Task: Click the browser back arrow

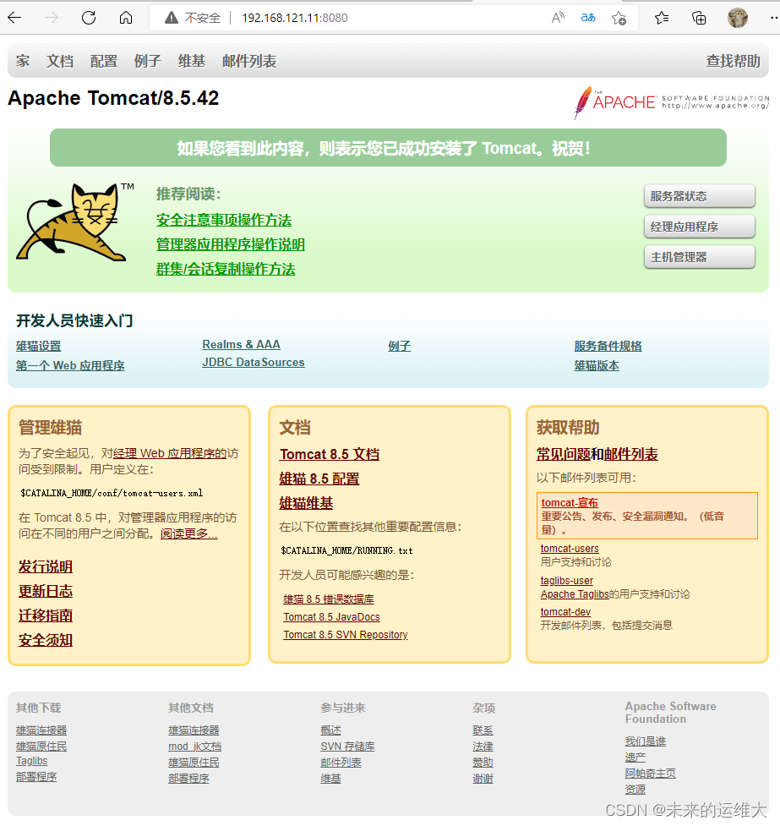Action: click(14, 18)
